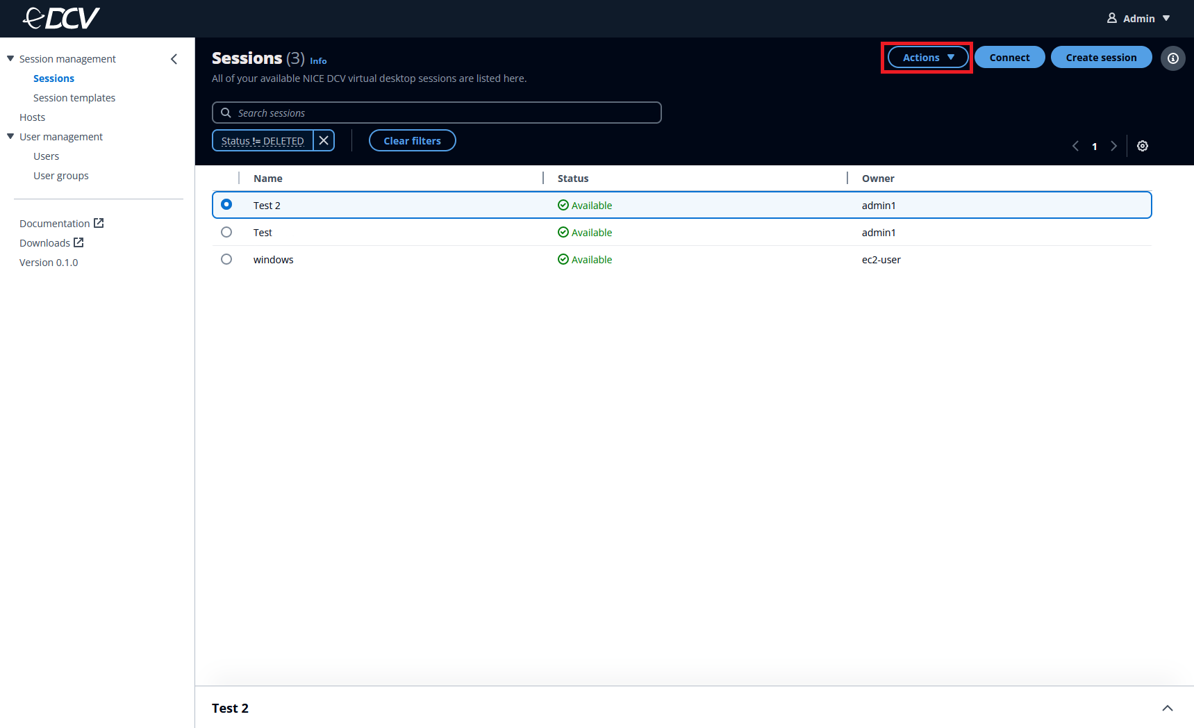Select the Test session radio button
The height and width of the screenshot is (728, 1194).
tap(226, 232)
